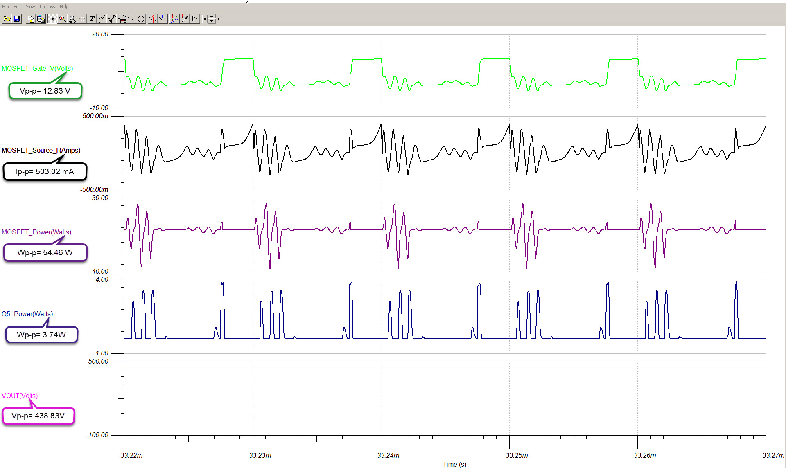Toggle the arrow pointer selection tool
The height and width of the screenshot is (468, 786).
[x=52, y=19]
